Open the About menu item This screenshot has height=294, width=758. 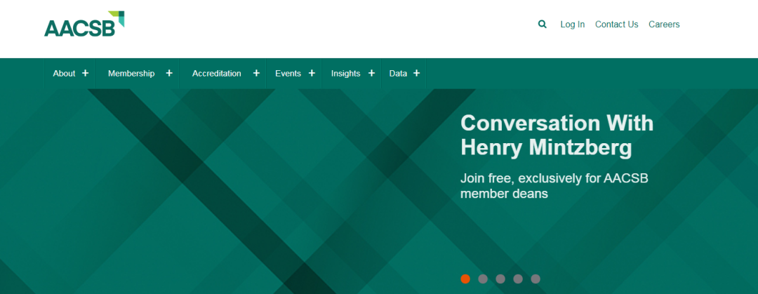[64, 73]
